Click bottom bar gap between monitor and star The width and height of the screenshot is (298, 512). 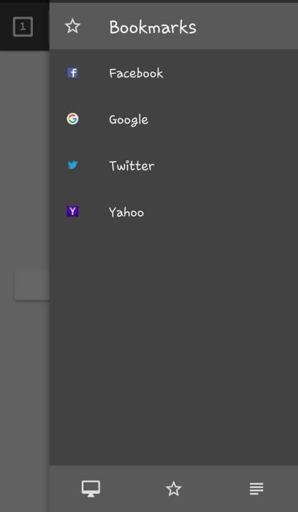click(x=132, y=489)
